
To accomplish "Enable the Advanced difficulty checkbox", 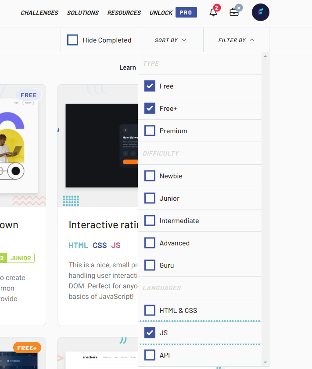I will 150,243.
